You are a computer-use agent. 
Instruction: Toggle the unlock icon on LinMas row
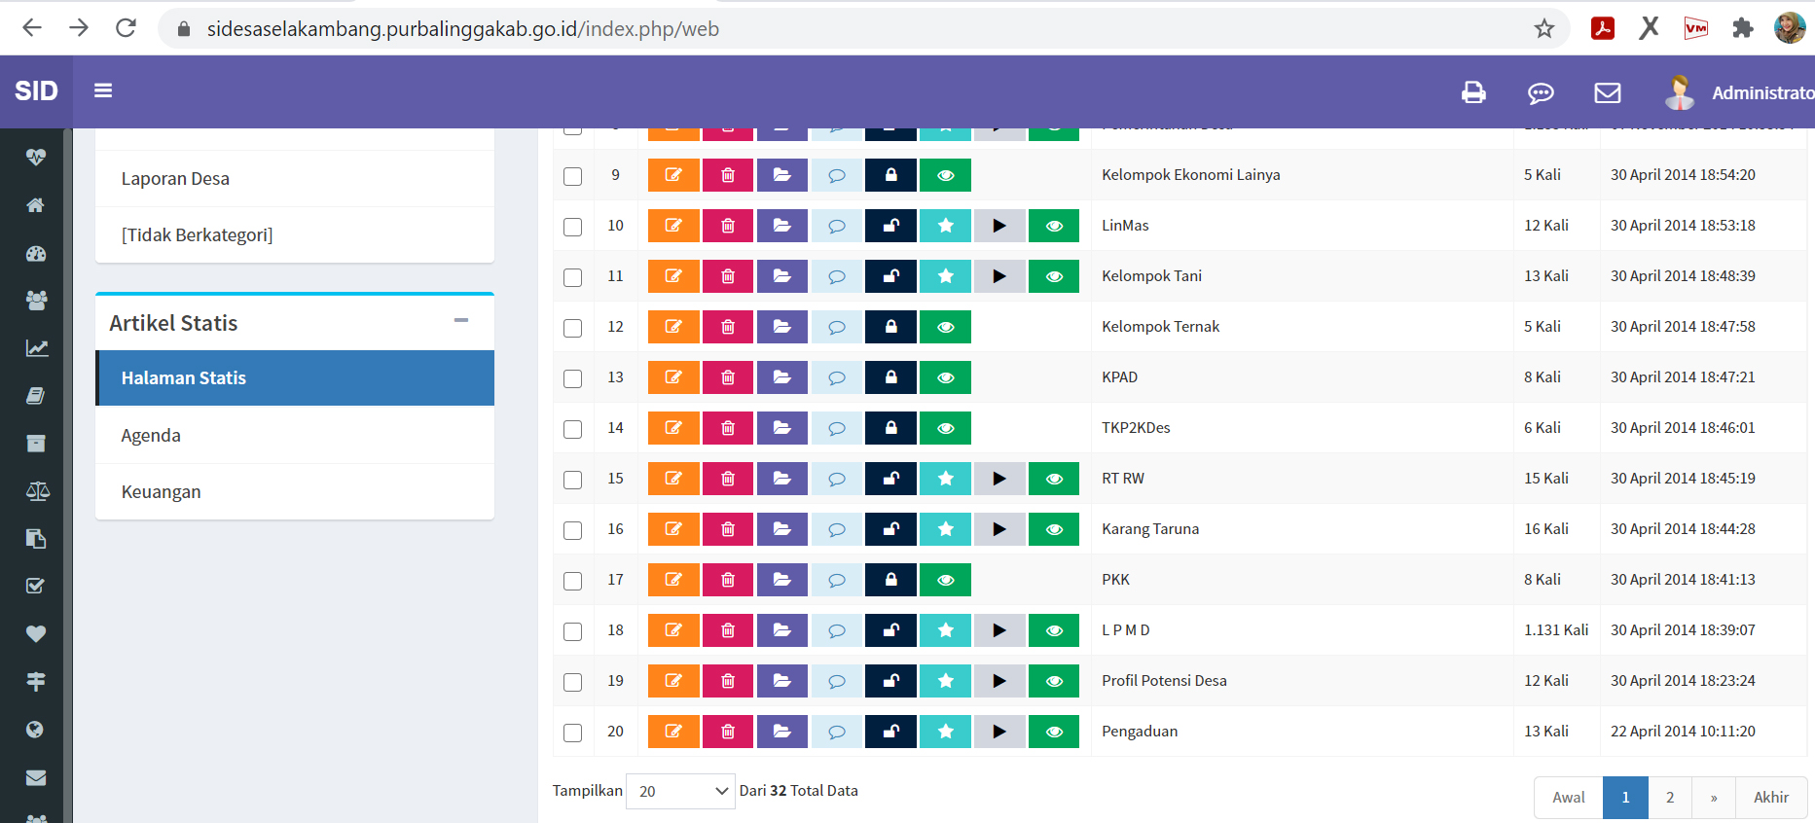(890, 226)
